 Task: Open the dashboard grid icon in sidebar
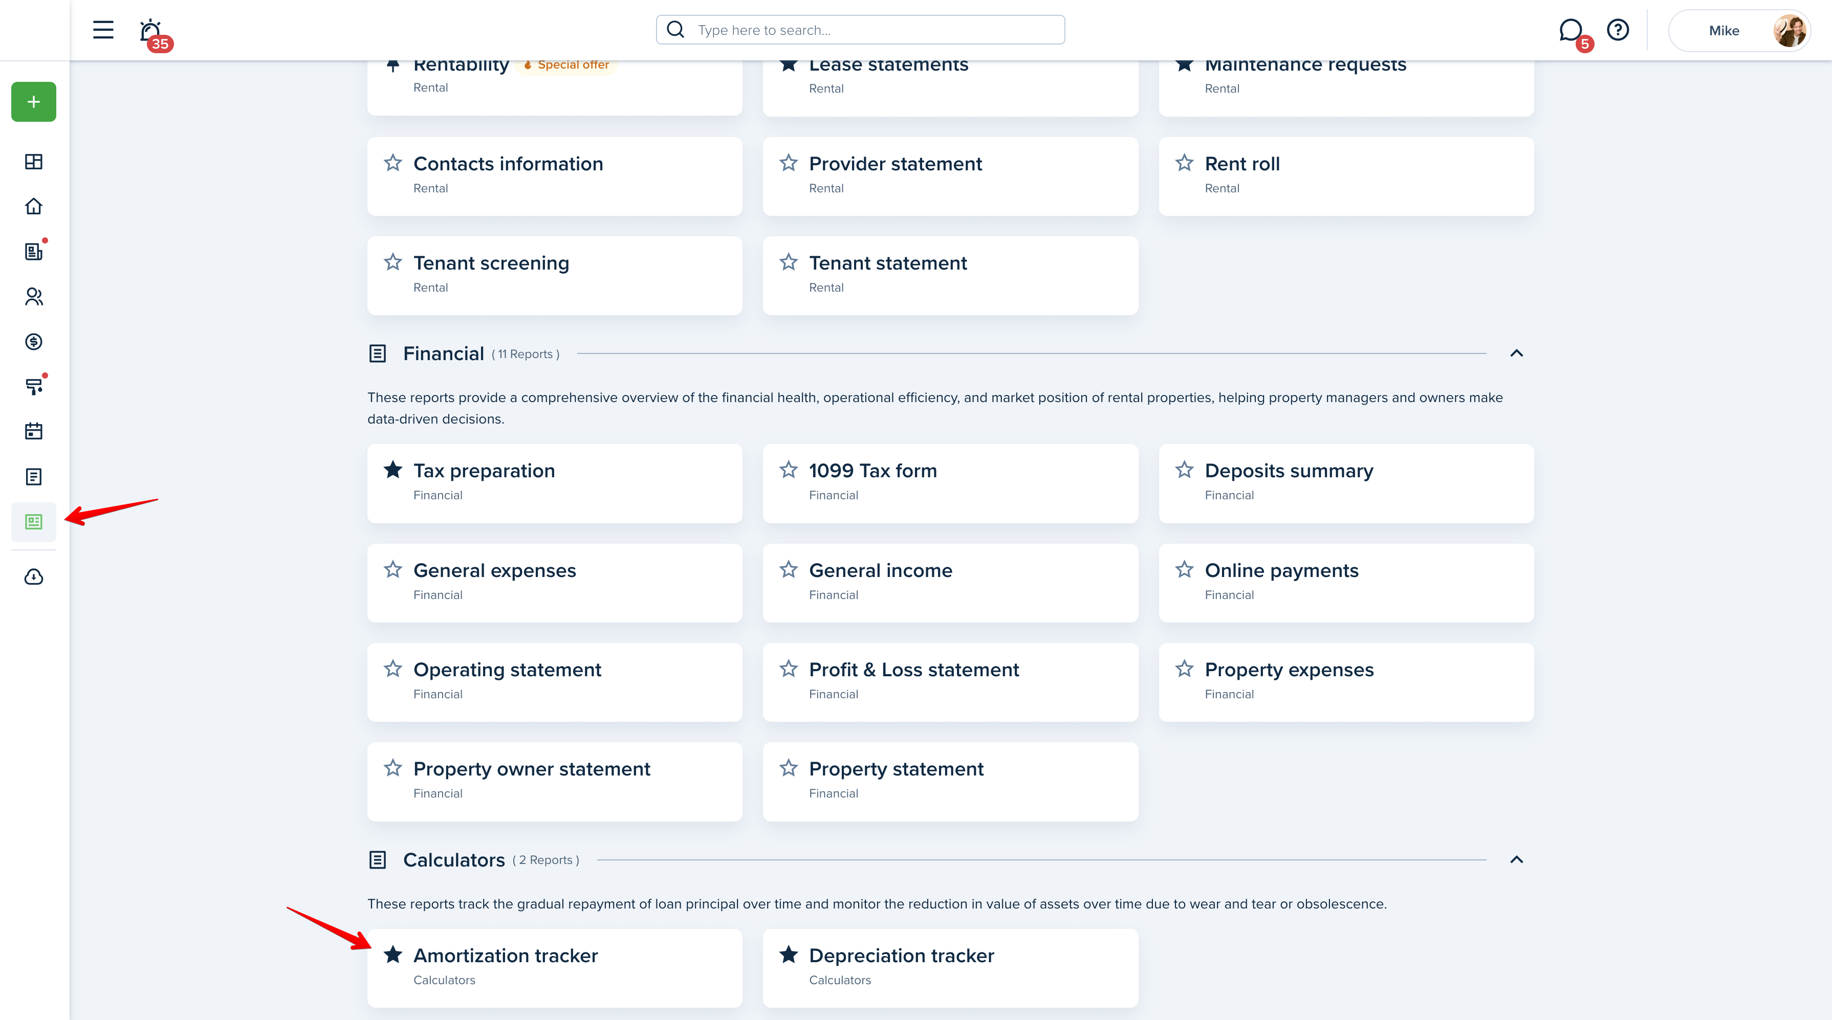33,161
